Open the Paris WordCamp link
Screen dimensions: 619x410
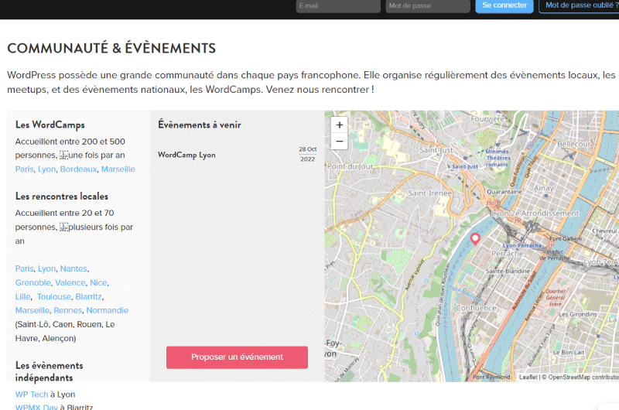pyautogui.click(x=25, y=169)
